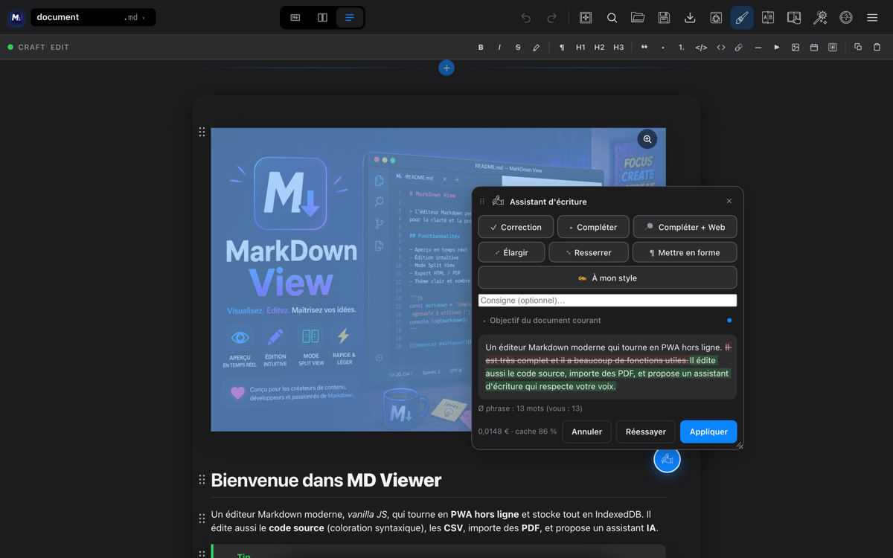
Task: Close the Assistant d'écriture panel
Action: [729, 201]
